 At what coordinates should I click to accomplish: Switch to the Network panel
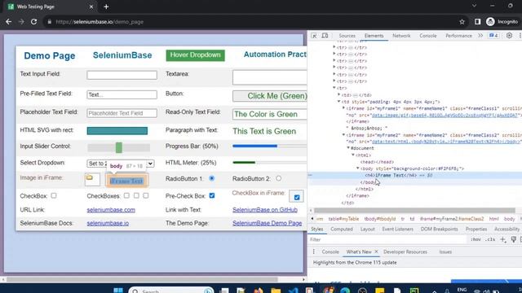click(401, 36)
